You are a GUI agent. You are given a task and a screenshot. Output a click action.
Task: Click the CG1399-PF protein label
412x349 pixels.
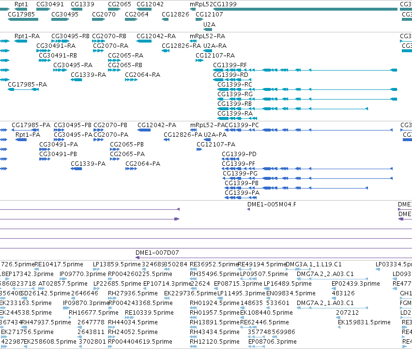click(x=238, y=164)
